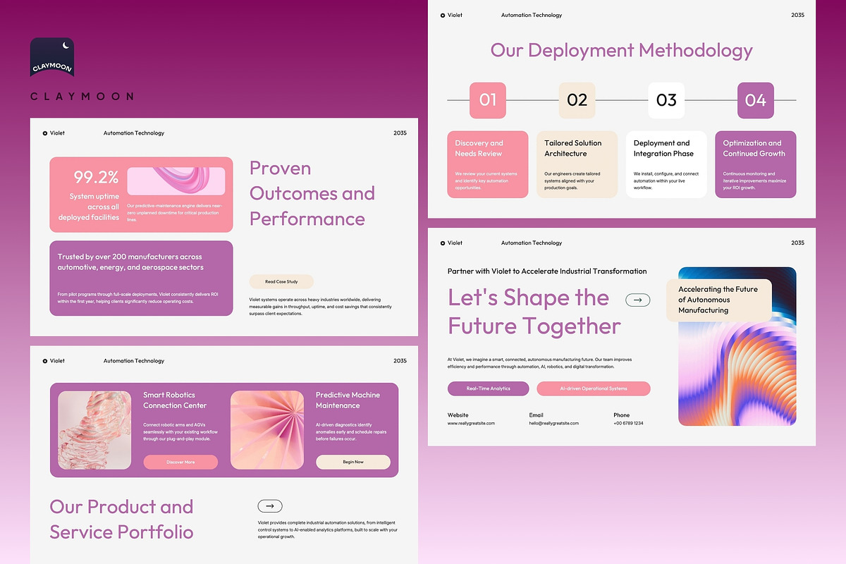The height and width of the screenshot is (564, 846).
Task: Select the pink 01 step box
Action: (x=488, y=100)
